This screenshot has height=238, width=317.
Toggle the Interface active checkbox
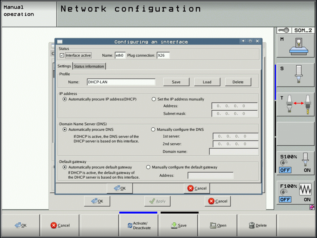62,55
